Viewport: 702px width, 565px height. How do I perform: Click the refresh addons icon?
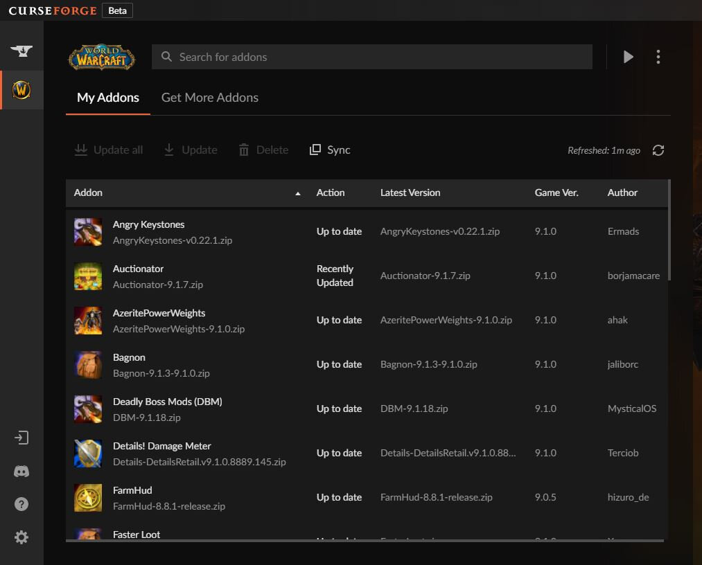click(658, 150)
